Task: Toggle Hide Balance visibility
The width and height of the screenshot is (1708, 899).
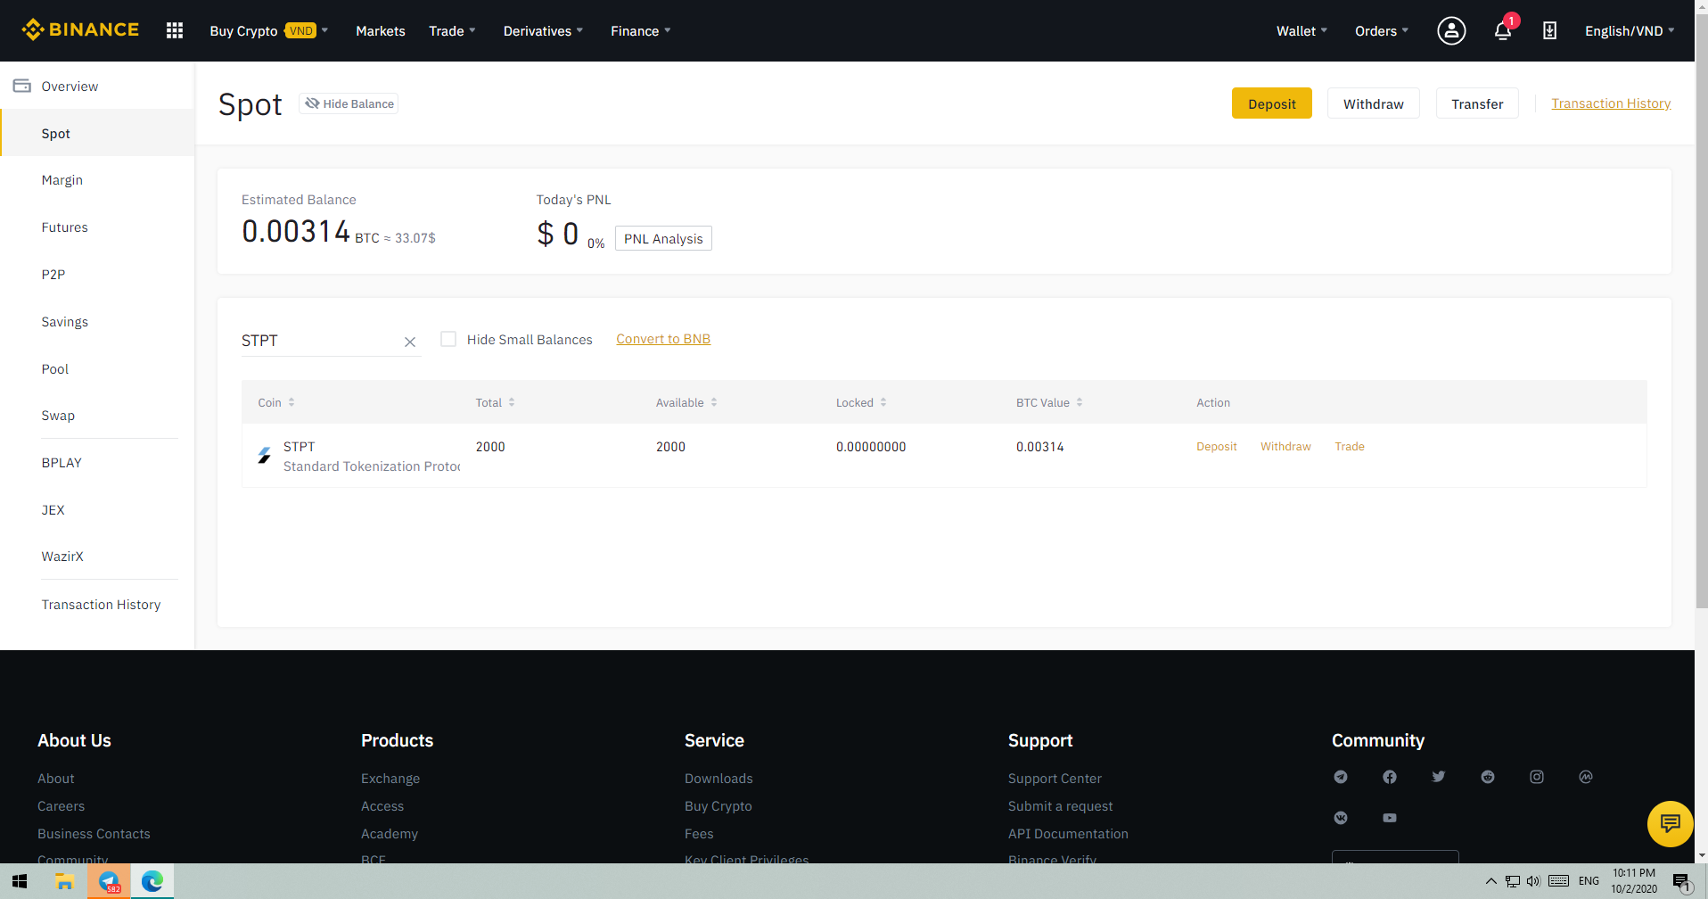Action: [x=349, y=103]
